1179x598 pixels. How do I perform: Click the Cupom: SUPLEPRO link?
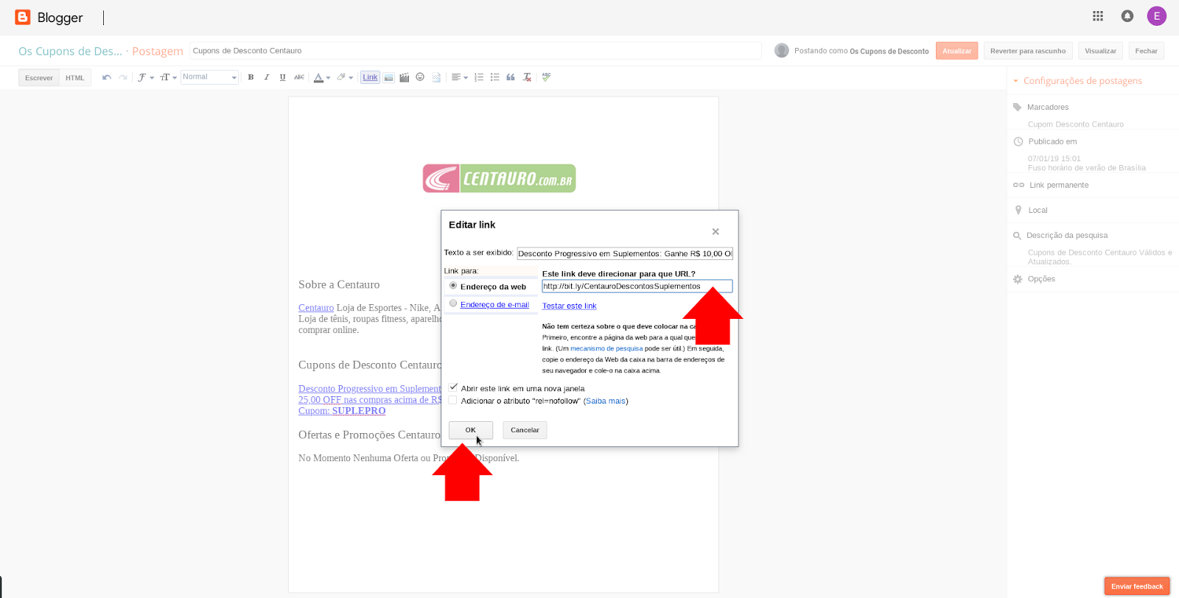point(342,411)
